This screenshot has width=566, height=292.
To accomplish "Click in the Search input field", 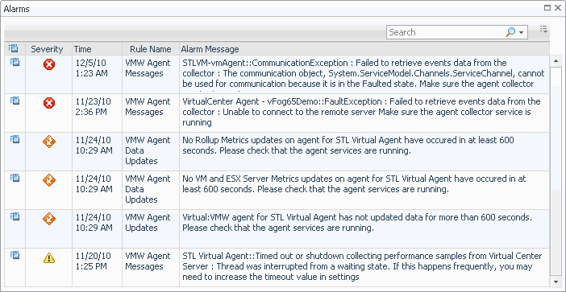I will click(446, 32).
